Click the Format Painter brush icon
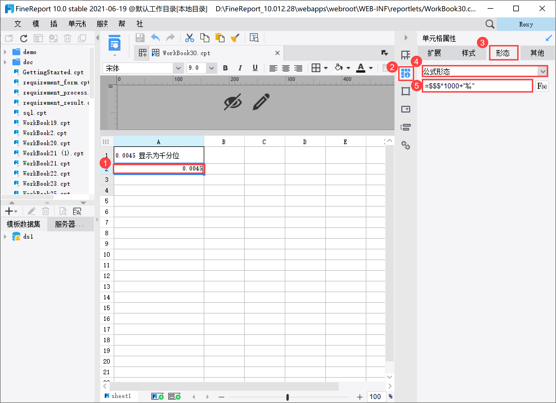556x403 pixels. (235, 38)
